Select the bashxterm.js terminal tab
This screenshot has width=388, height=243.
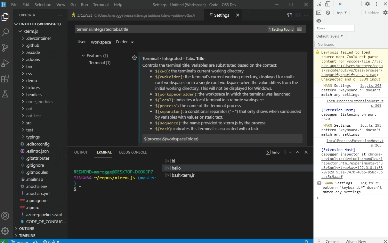click(238, 175)
